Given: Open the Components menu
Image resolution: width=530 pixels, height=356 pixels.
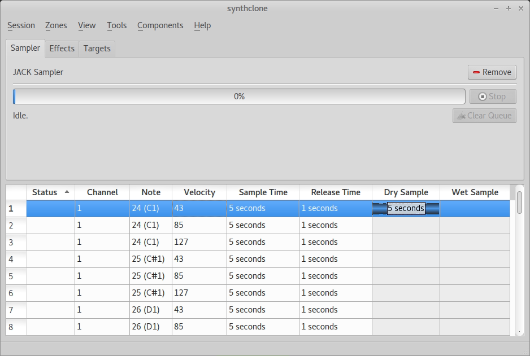Looking at the screenshot, I should click(x=160, y=25).
